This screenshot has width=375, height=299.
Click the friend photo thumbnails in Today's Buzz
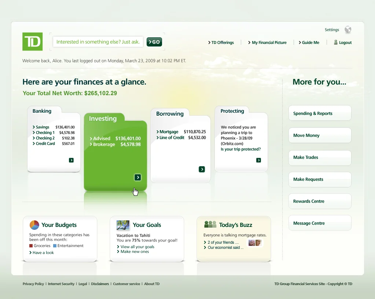pyautogui.click(x=255, y=242)
